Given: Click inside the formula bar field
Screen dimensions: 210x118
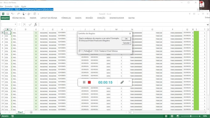Looking at the screenshot, I should tap(123, 24).
